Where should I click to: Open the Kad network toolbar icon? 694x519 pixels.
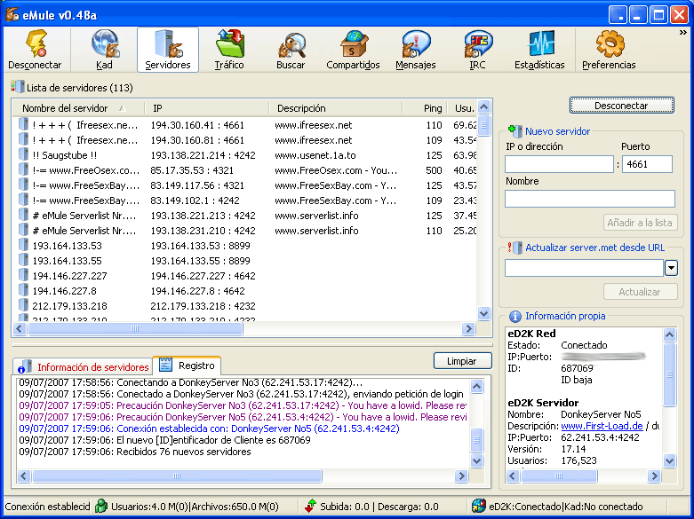(x=106, y=43)
